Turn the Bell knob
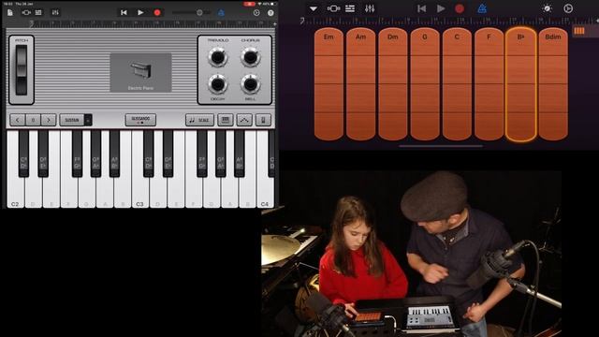 pyautogui.click(x=250, y=84)
